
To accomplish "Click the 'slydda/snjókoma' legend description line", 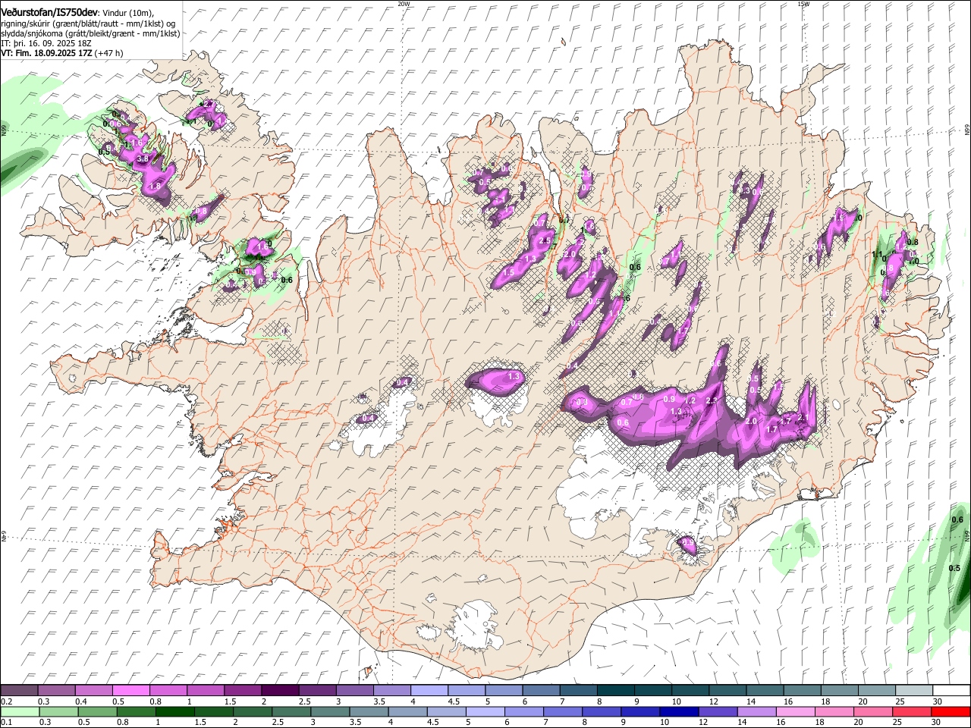I will tap(90, 33).
